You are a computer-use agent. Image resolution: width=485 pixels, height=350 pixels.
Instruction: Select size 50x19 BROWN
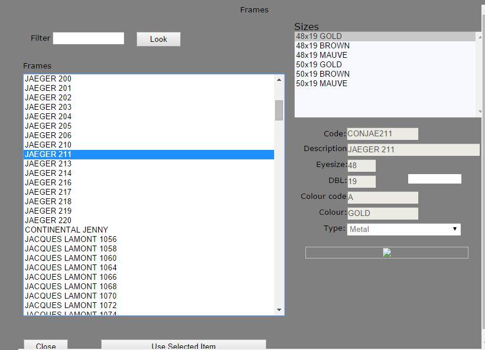(x=385, y=74)
